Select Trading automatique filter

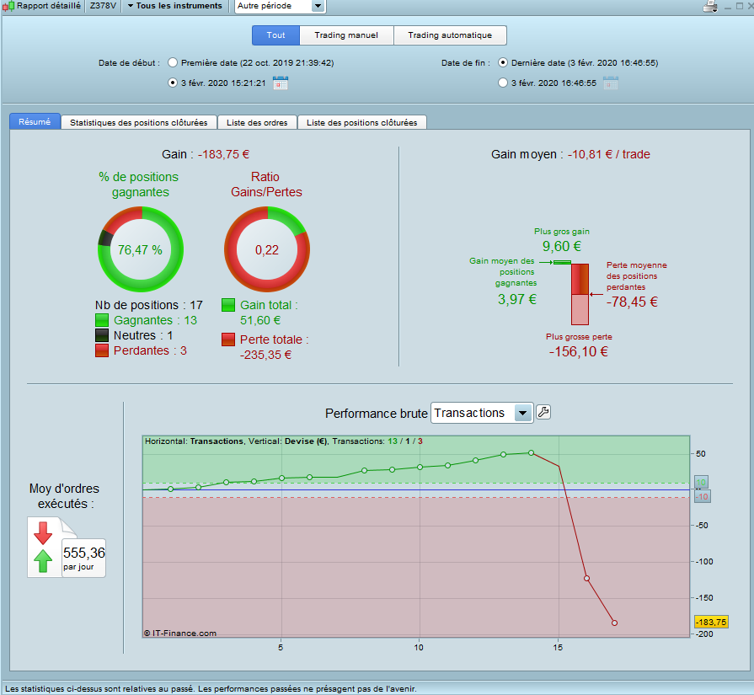(450, 35)
